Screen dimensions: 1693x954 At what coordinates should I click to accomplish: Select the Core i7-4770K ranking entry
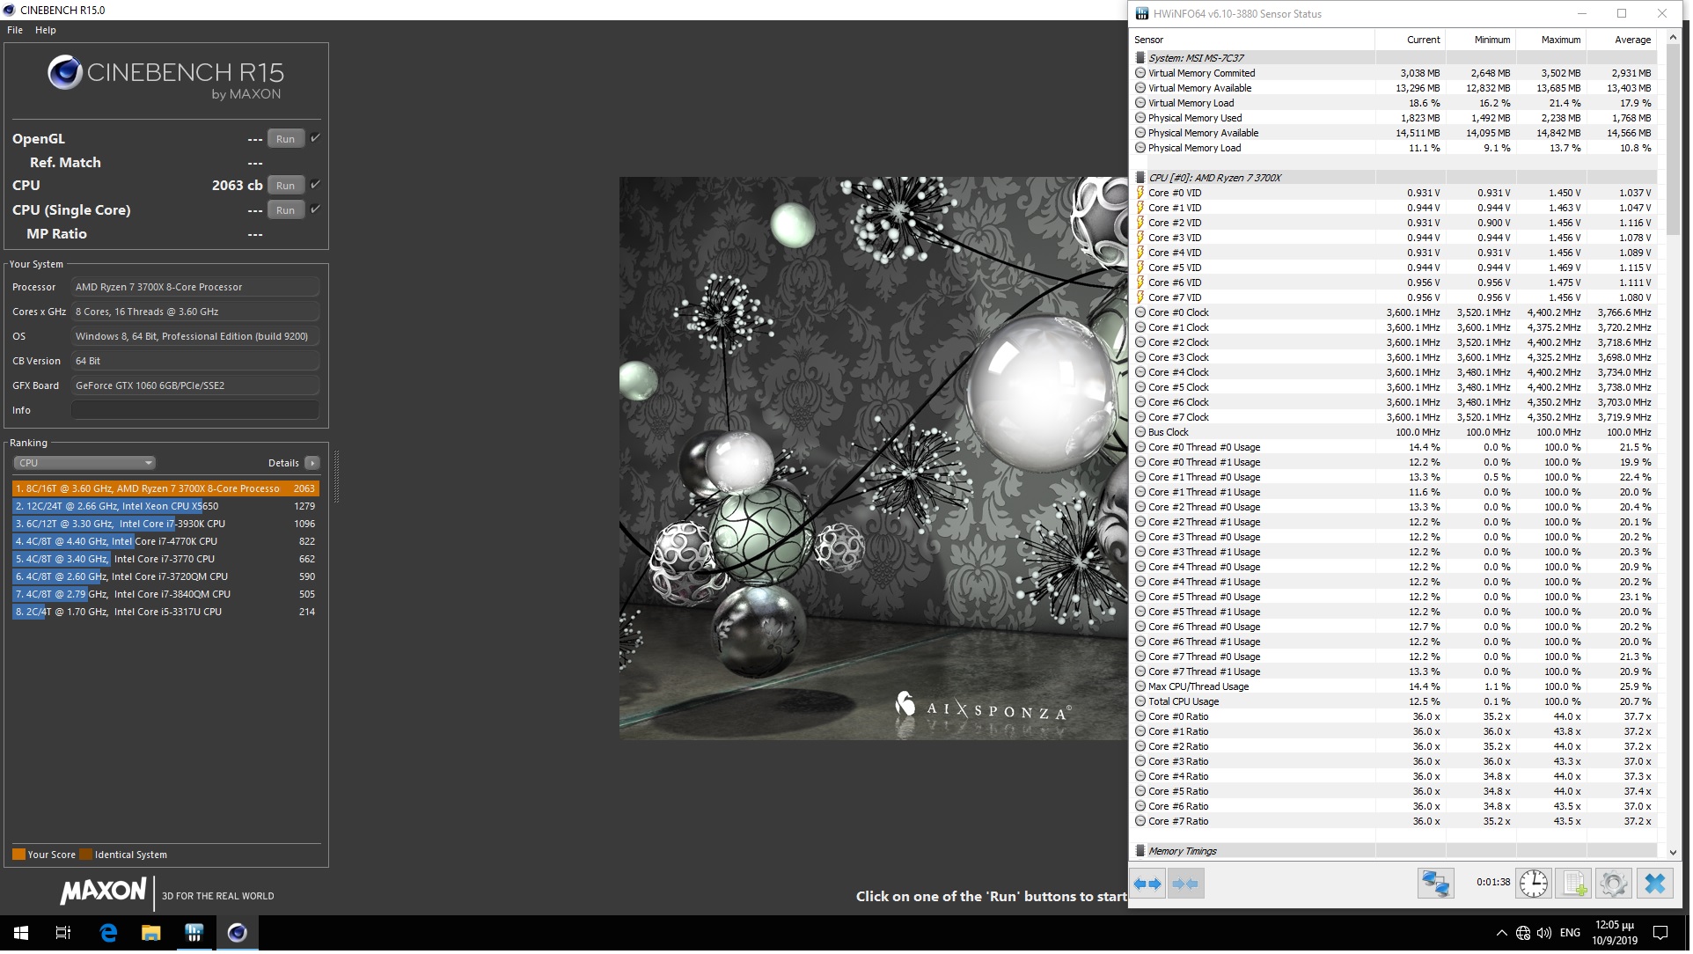pyautogui.click(x=165, y=542)
